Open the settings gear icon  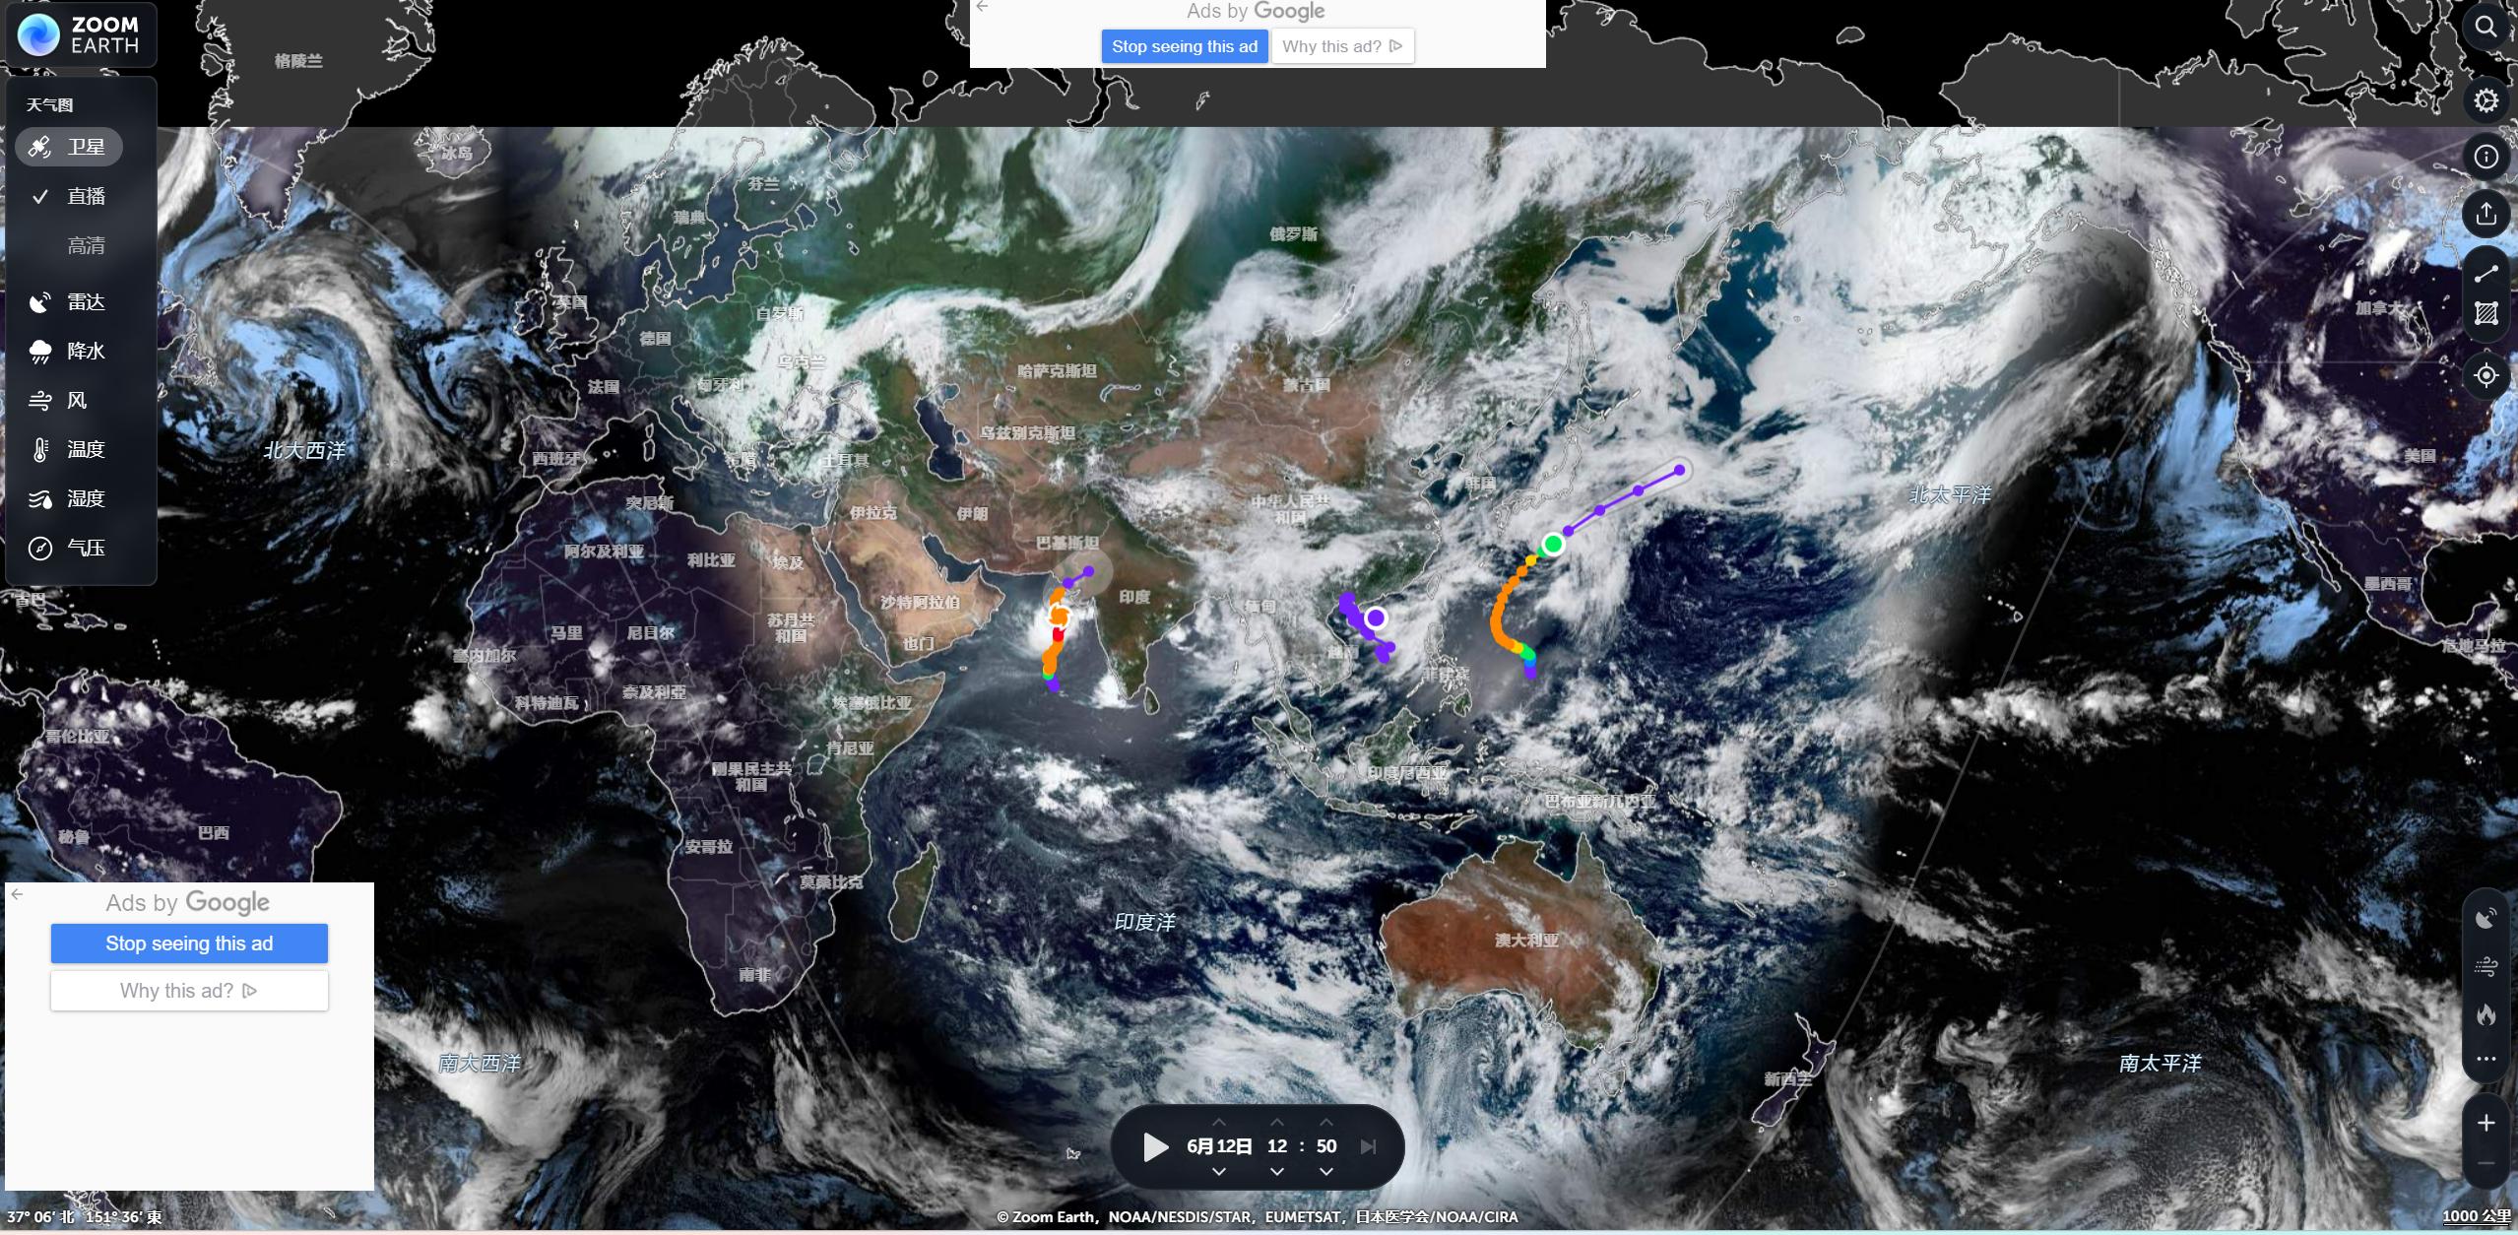(x=2486, y=100)
